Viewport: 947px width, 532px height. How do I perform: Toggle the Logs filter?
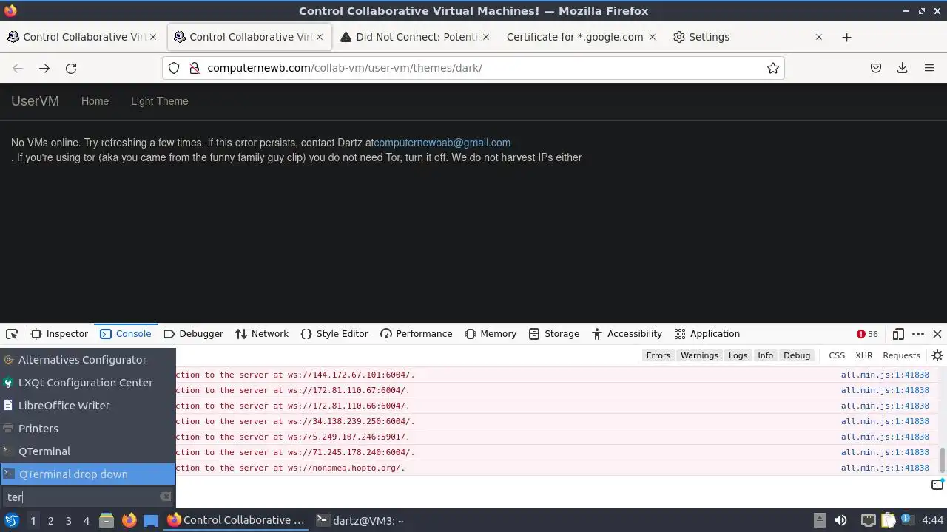[738, 355]
